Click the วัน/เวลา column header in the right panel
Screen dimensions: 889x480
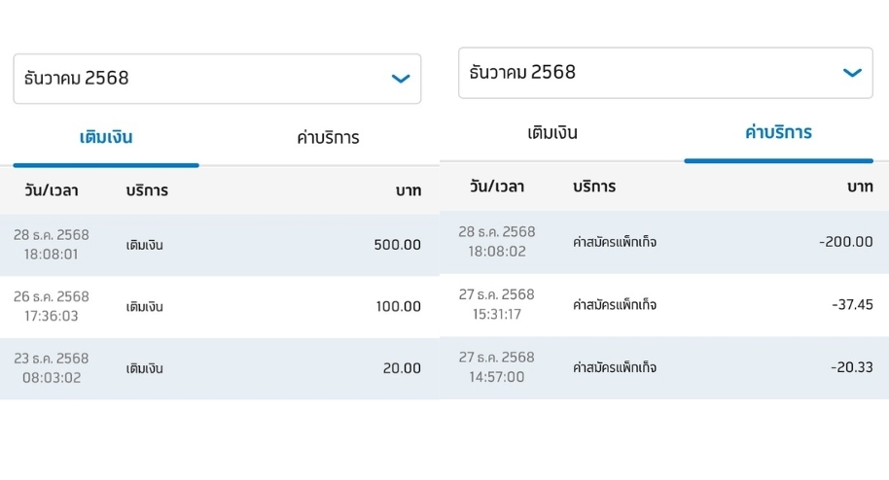[x=497, y=187]
